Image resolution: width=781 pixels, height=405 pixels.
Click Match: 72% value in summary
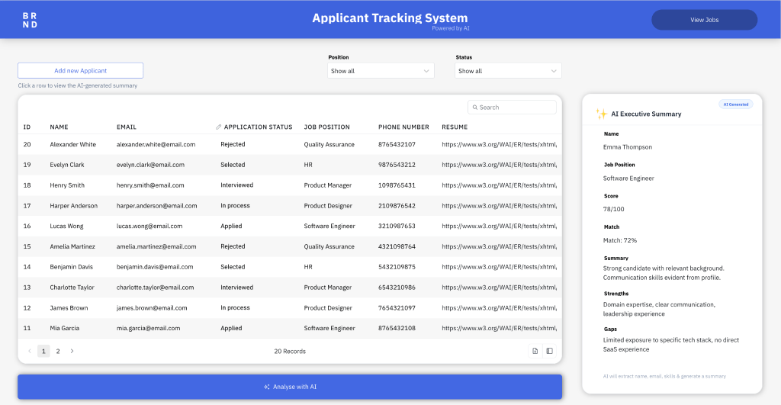pyautogui.click(x=620, y=240)
